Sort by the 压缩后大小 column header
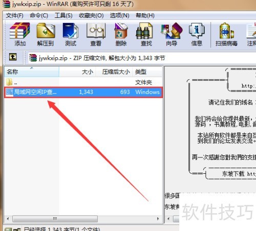This screenshot has width=256, height=231. coord(114,72)
